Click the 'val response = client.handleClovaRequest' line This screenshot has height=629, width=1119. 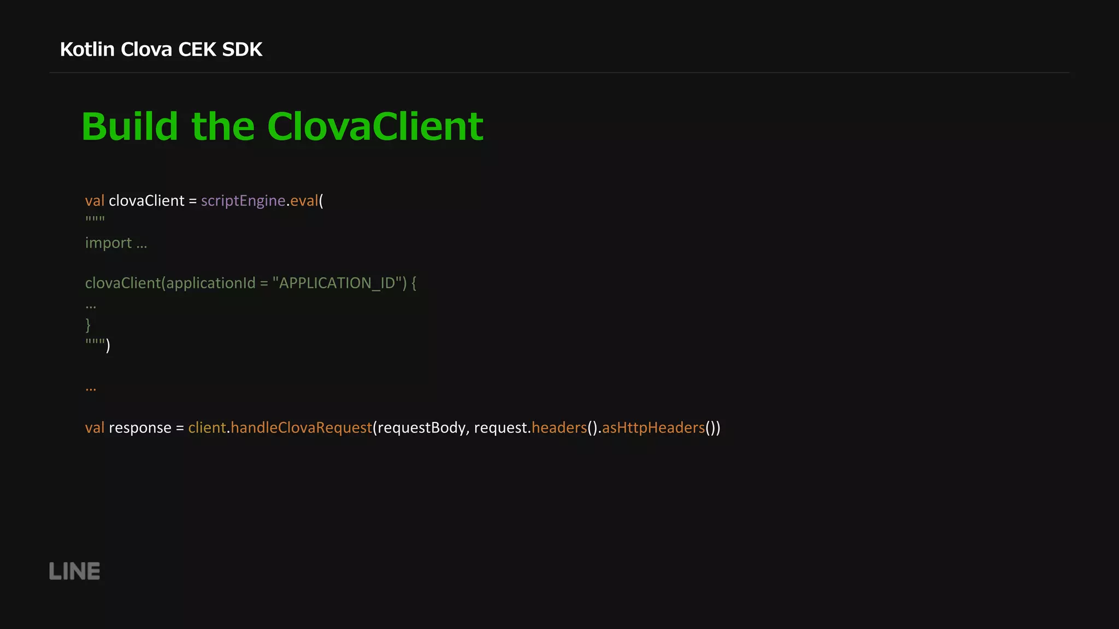click(403, 428)
